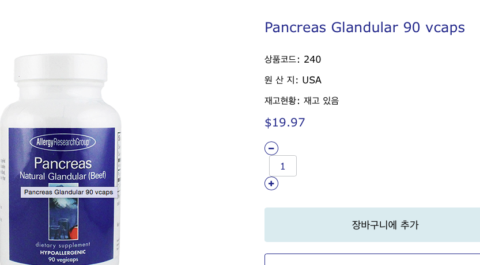480x265 pixels.
Task: Click the white bottle cap
Action: pos(60,67)
